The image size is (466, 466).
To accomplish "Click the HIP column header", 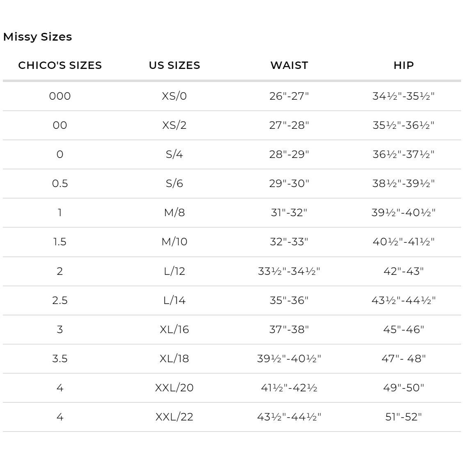I will click(404, 65).
